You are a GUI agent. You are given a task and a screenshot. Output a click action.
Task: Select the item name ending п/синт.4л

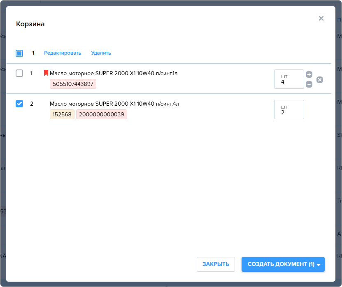pyautogui.click(x=114, y=104)
